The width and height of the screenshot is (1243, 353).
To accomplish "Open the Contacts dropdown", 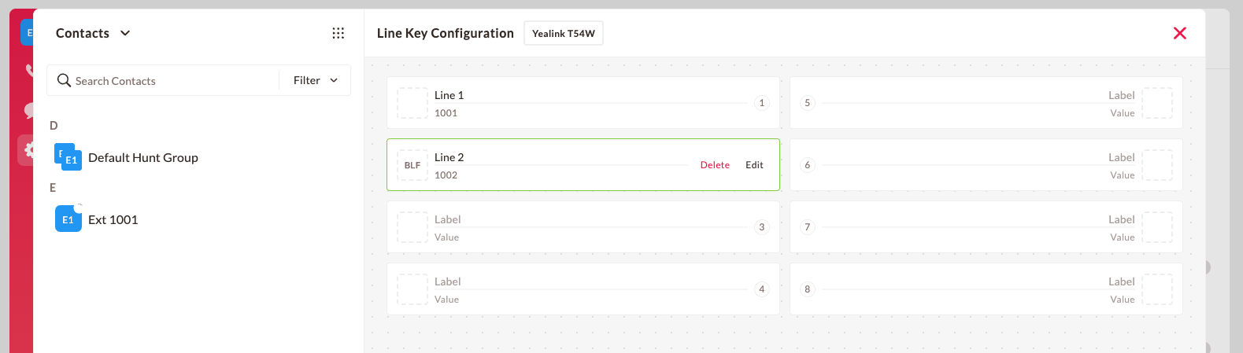I will point(93,33).
